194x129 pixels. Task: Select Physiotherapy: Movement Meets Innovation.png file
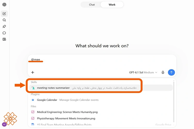click(101, 118)
